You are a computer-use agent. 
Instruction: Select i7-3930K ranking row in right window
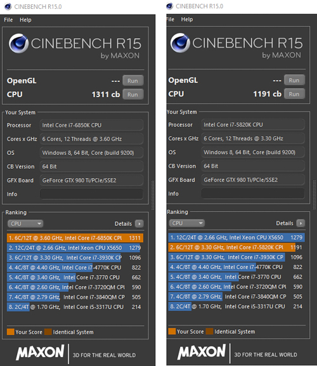pos(236,258)
